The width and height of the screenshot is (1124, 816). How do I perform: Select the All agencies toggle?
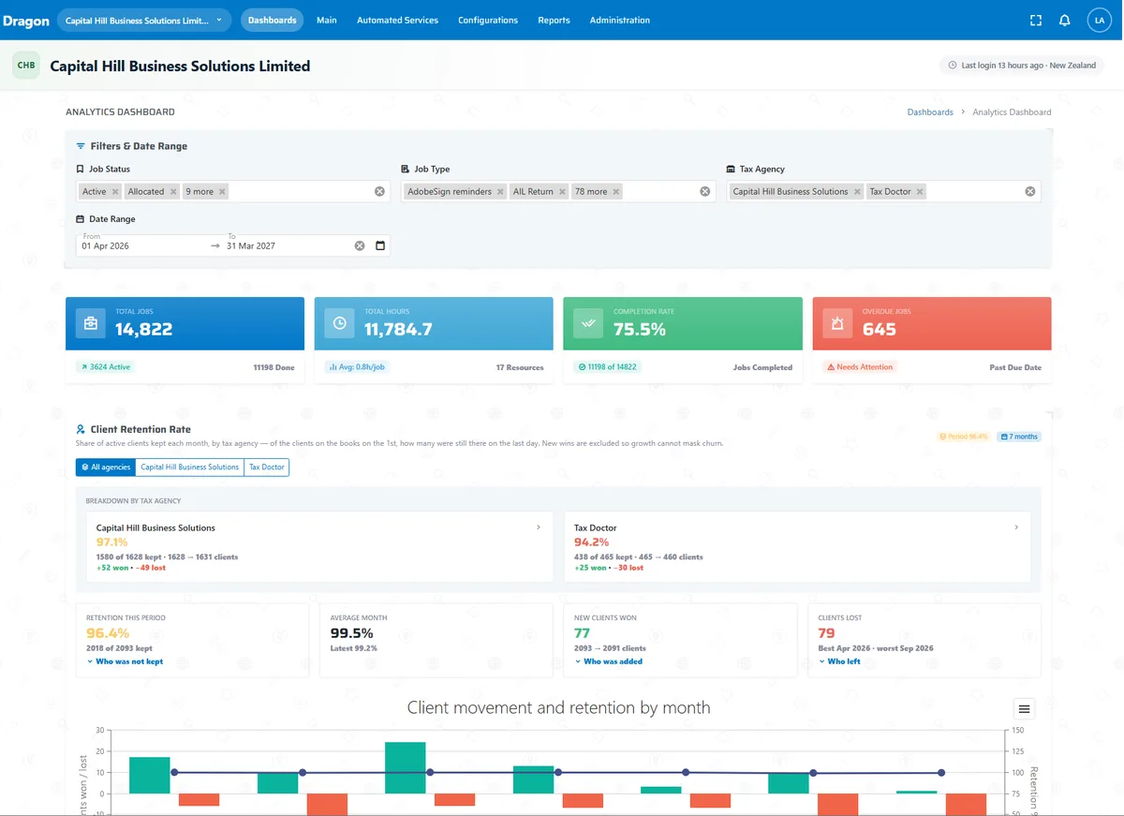tap(106, 467)
